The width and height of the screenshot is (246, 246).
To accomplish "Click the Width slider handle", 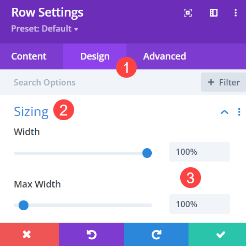I will tap(147, 153).
